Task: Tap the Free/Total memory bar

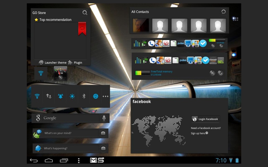Action: click(x=143, y=73)
